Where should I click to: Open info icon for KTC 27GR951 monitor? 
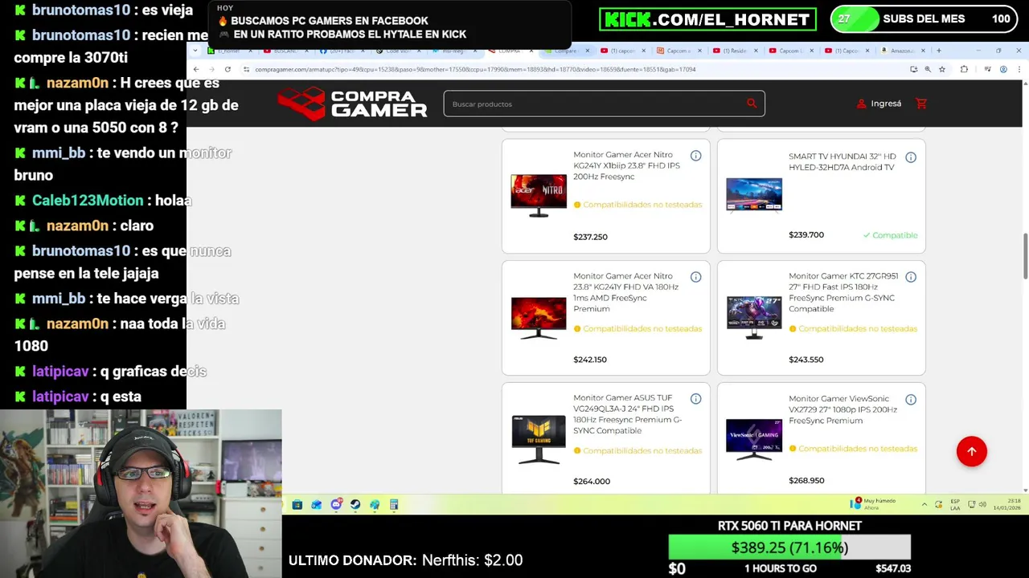click(911, 277)
